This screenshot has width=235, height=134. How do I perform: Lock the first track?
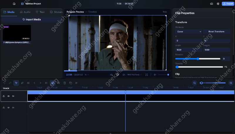(4, 96)
